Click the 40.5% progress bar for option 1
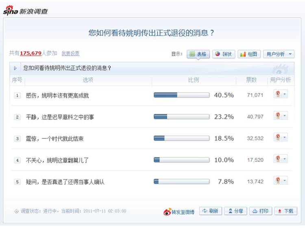Screen dimensions: 305x228 pos(181,95)
